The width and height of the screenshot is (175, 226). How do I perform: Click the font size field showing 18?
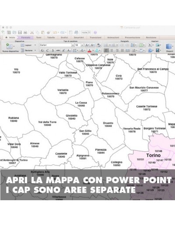[77, 45]
